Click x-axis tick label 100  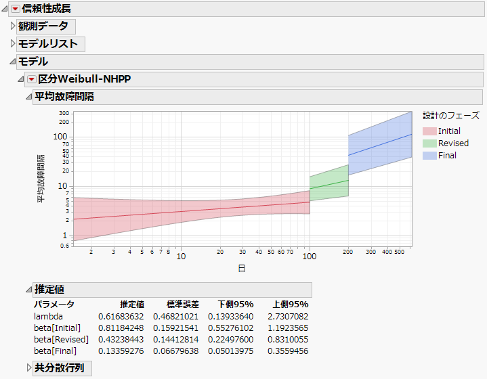coord(310,257)
